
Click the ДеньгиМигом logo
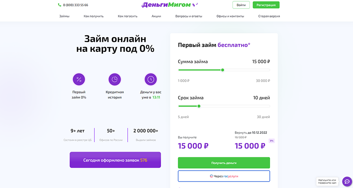[x=166, y=5]
